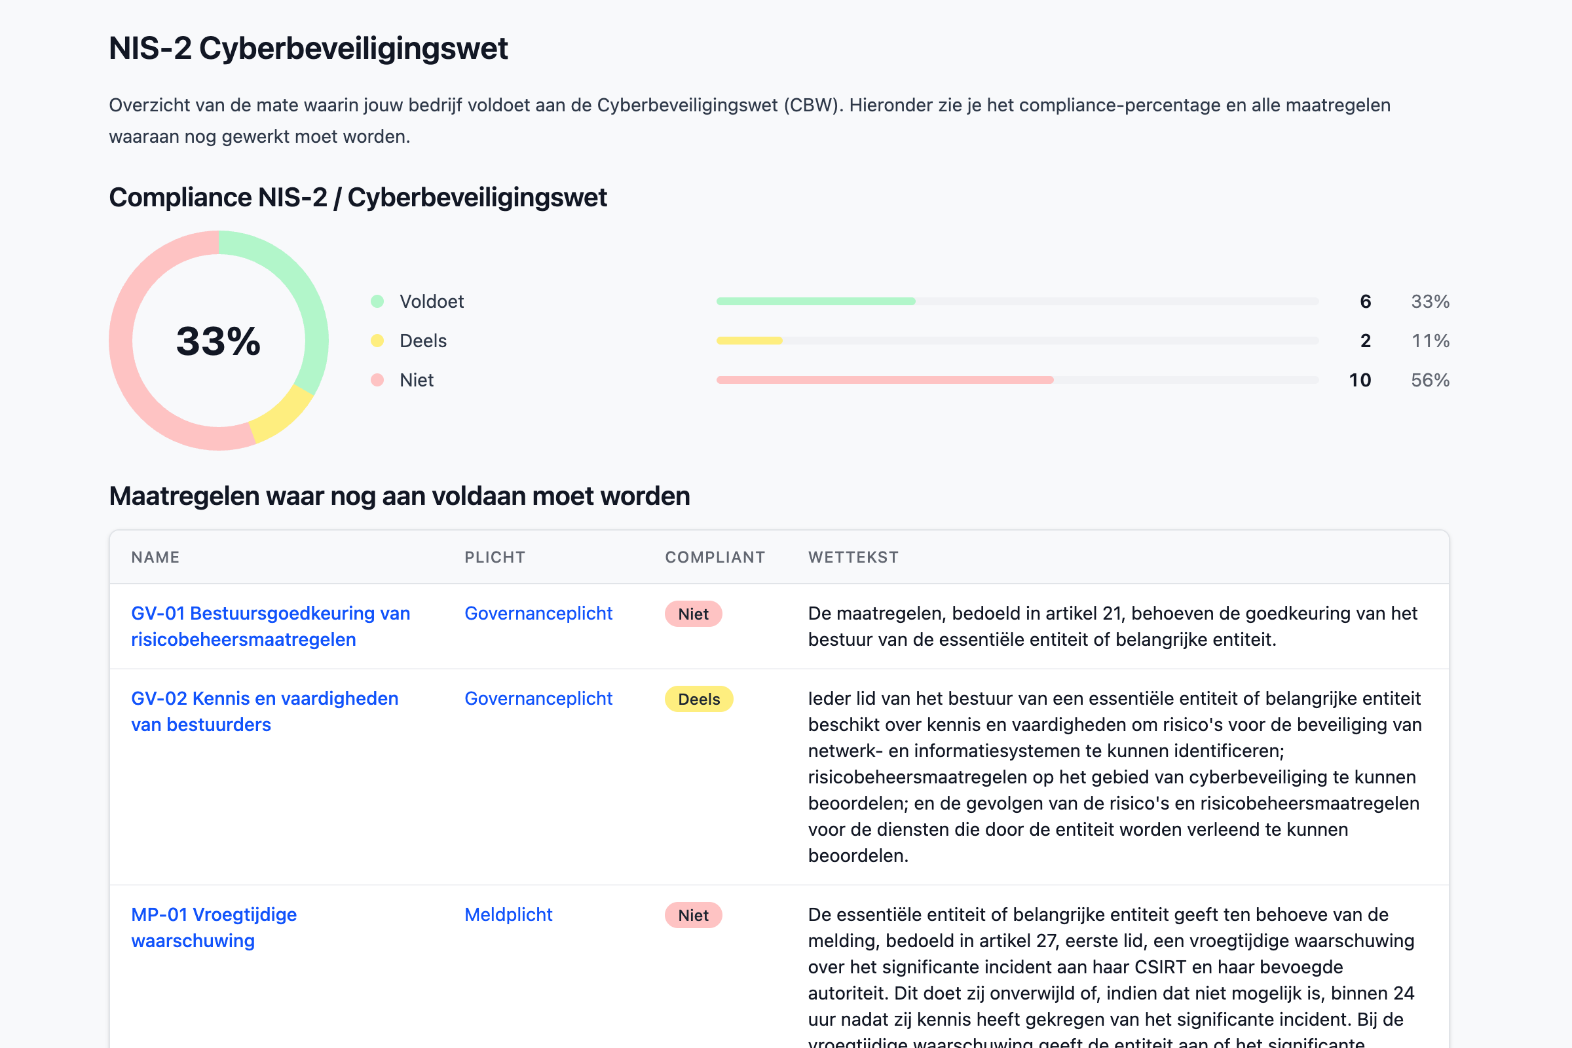The image size is (1572, 1048).
Task: Click the 56% value for Niet
Action: pos(1430,380)
